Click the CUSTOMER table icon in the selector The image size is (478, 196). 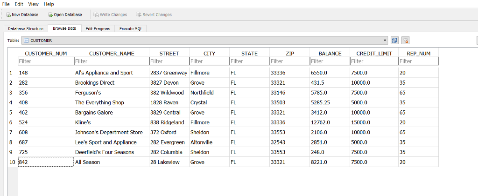point(26,41)
